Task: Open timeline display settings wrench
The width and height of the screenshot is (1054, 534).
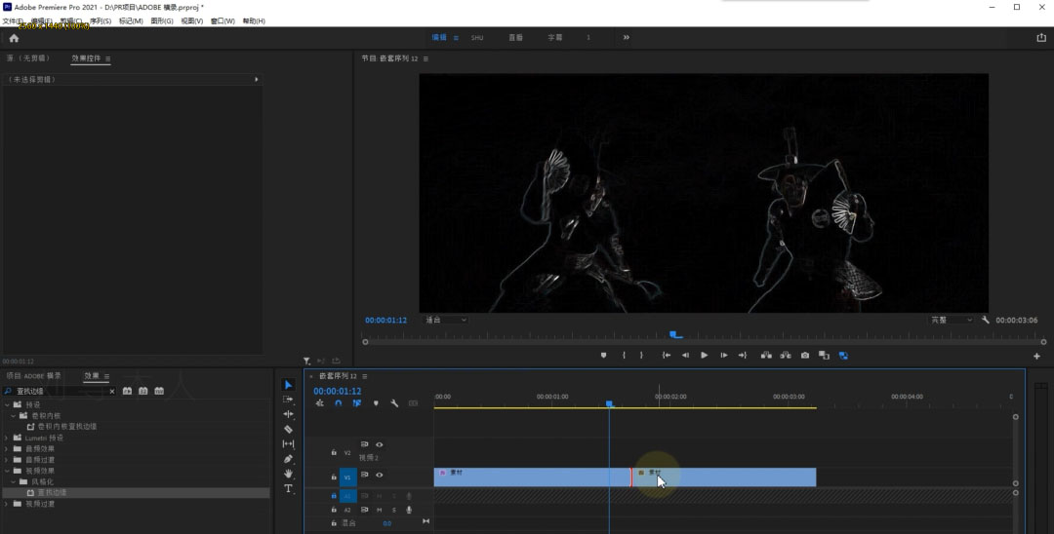Action: click(x=394, y=403)
